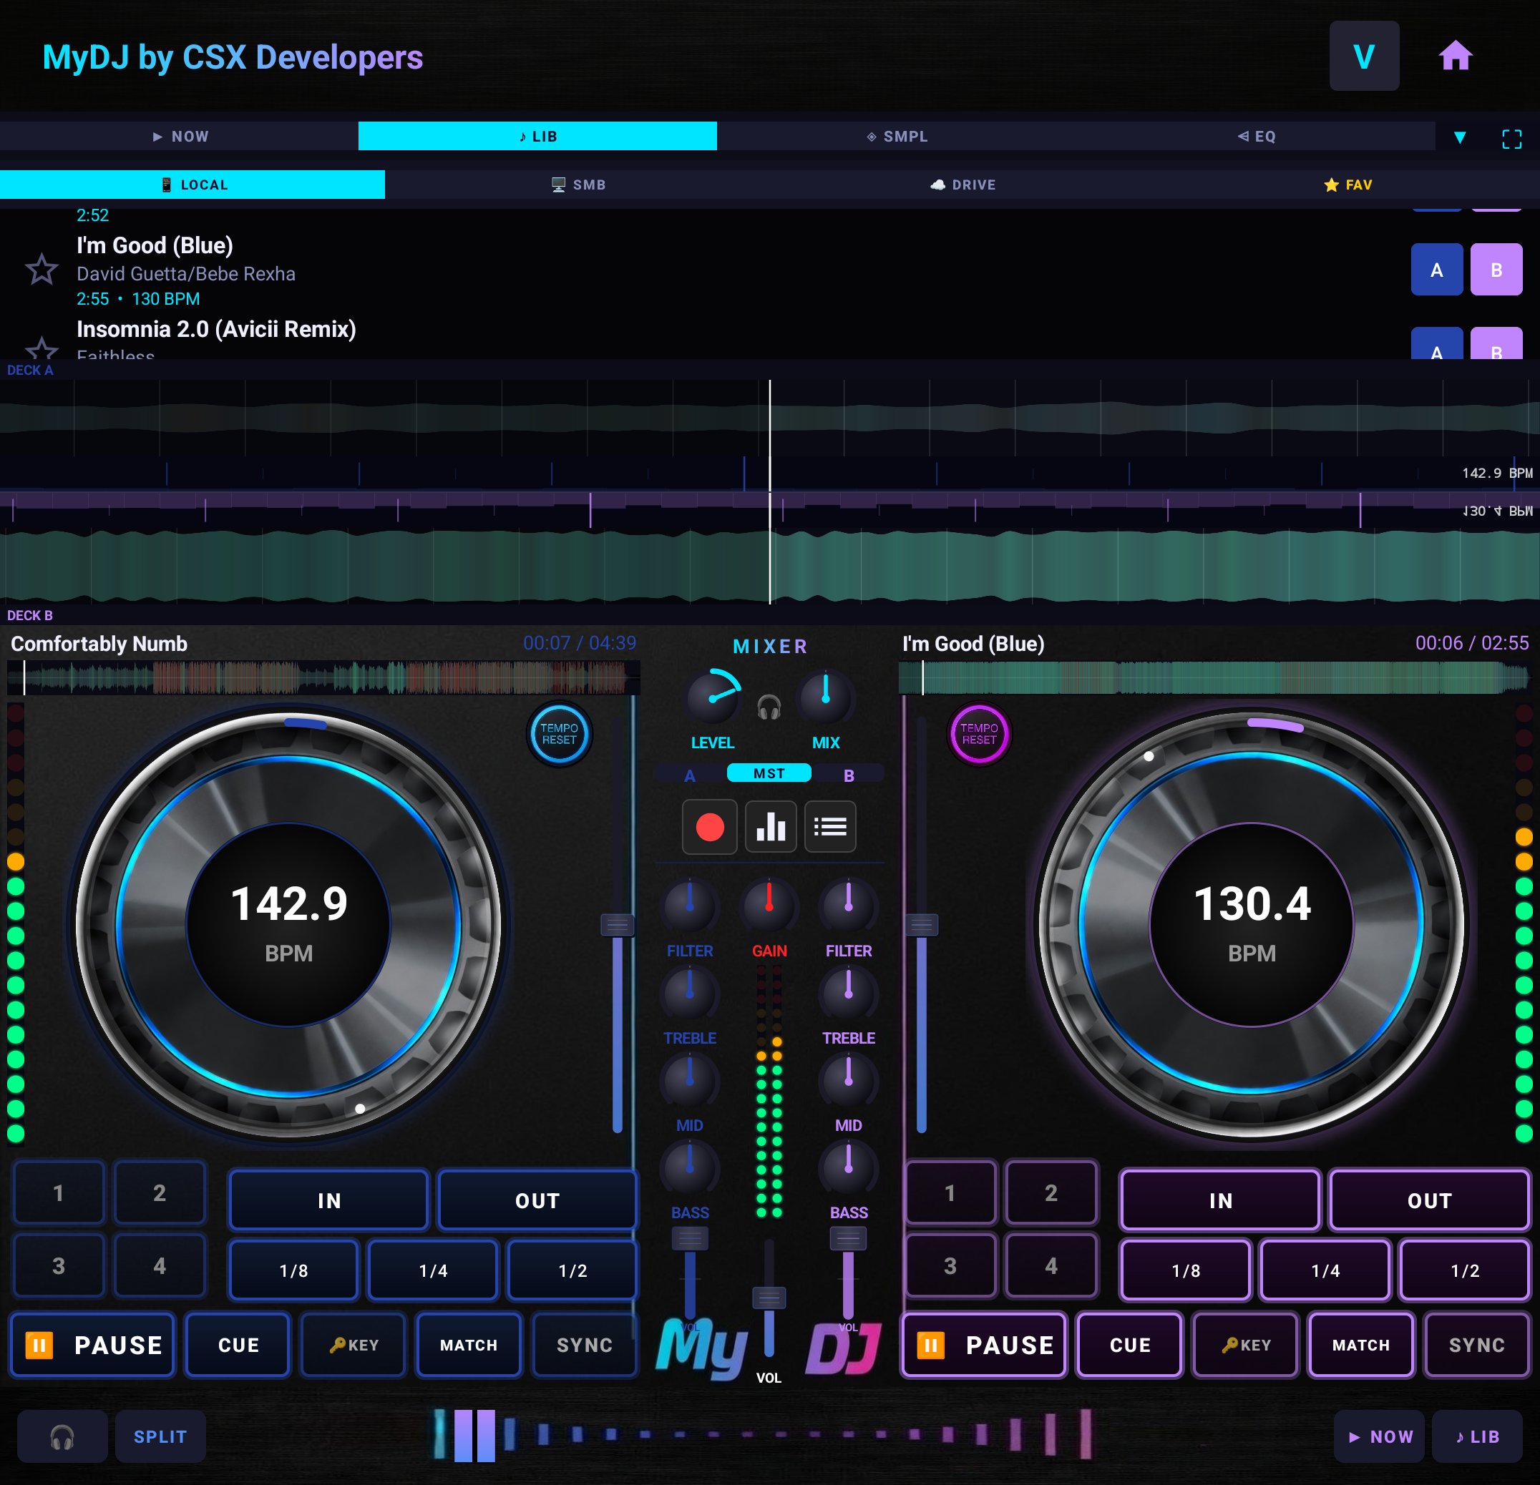Load I'm Good (Blue) to deck B
The image size is (1540, 1485).
pyautogui.click(x=1496, y=270)
